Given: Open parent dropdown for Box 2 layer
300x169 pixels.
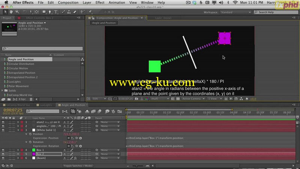Looking at the screenshot, I should pos(110,154).
